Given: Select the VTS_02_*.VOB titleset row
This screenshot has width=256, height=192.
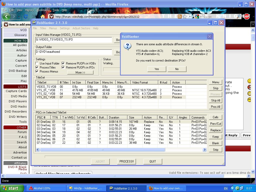Looking at the screenshot, I should [x=110, y=94].
